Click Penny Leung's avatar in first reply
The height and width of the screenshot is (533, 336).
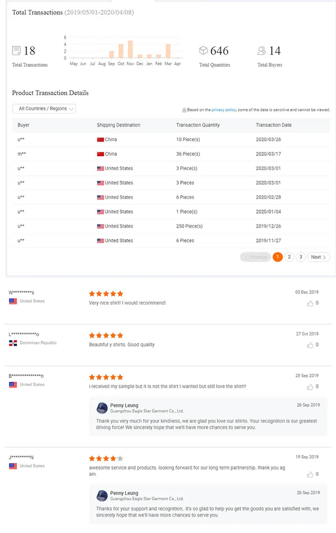click(x=102, y=408)
